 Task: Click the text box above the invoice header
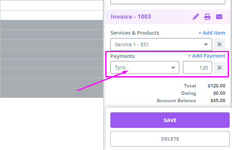[168, 2]
